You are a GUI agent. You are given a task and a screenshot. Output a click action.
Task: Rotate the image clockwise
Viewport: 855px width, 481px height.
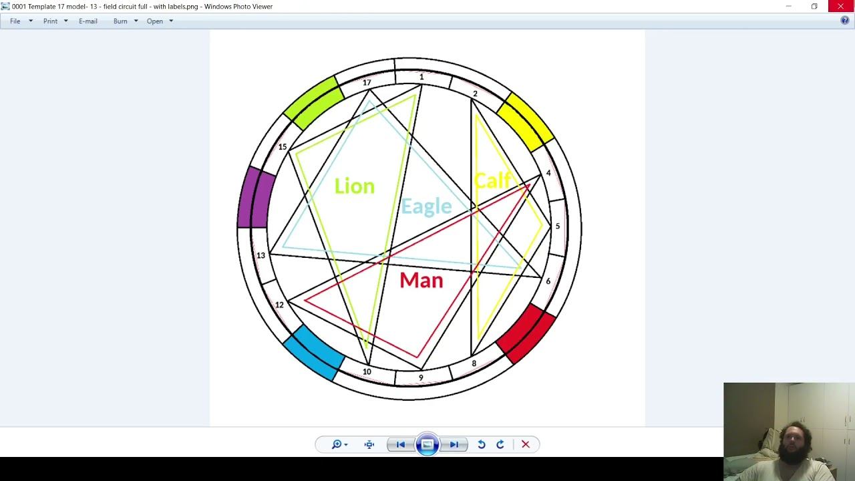(500, 444)
